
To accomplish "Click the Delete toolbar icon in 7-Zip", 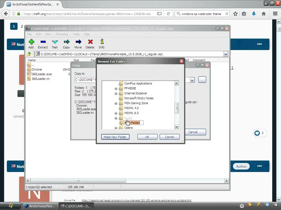I will 90,42.
